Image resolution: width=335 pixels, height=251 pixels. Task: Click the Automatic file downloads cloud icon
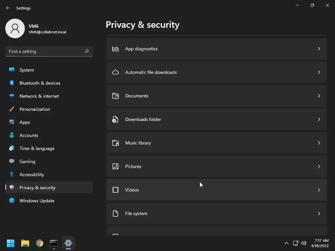pos(115,72)
